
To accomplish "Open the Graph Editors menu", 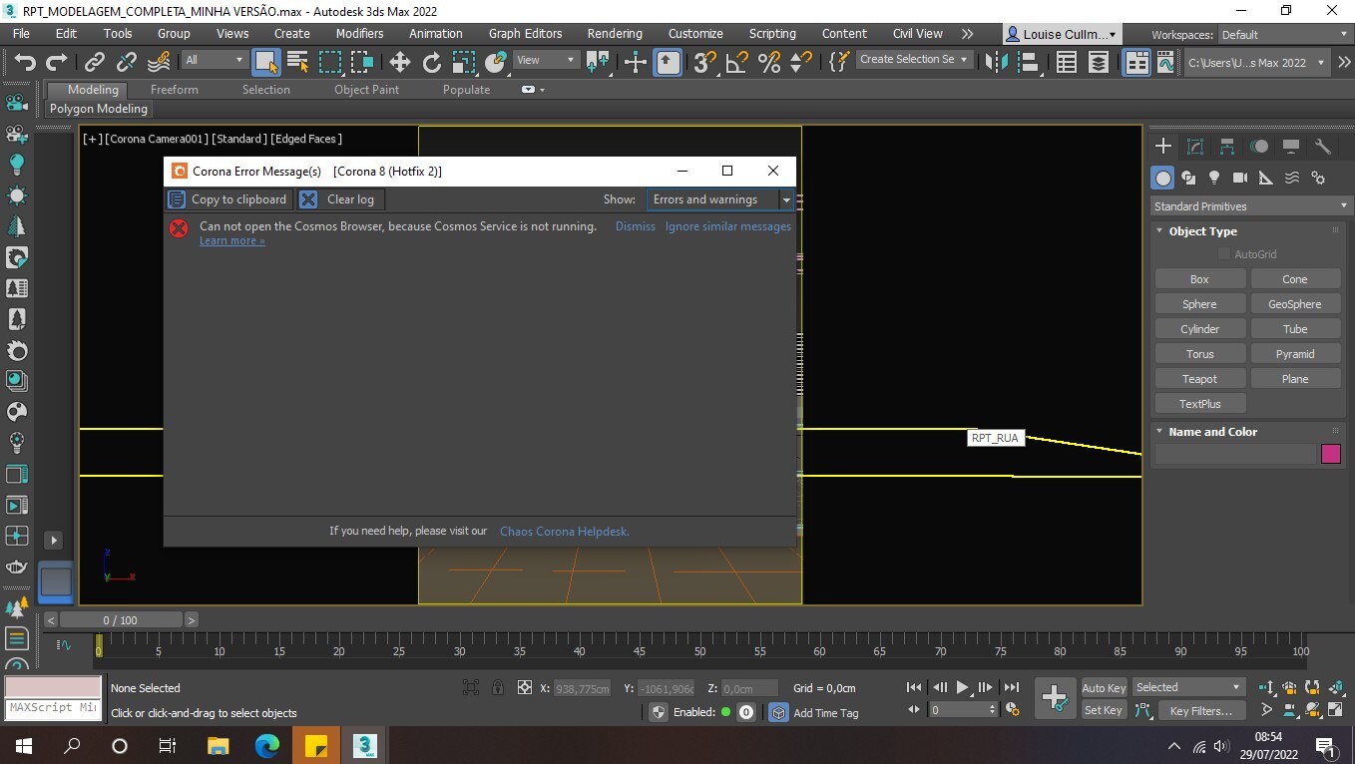I will [525, 33].
